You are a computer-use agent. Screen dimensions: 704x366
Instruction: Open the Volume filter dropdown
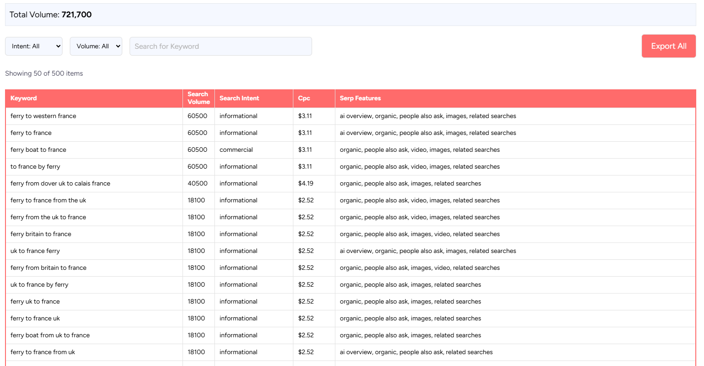96,46
